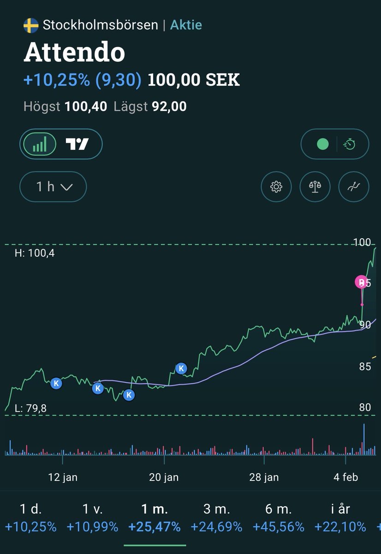The height and width of the screenshot is (554, 381).
Task: Click the L: 79,8 chart label
Action: pyautogui.click(x=31, y=408)
